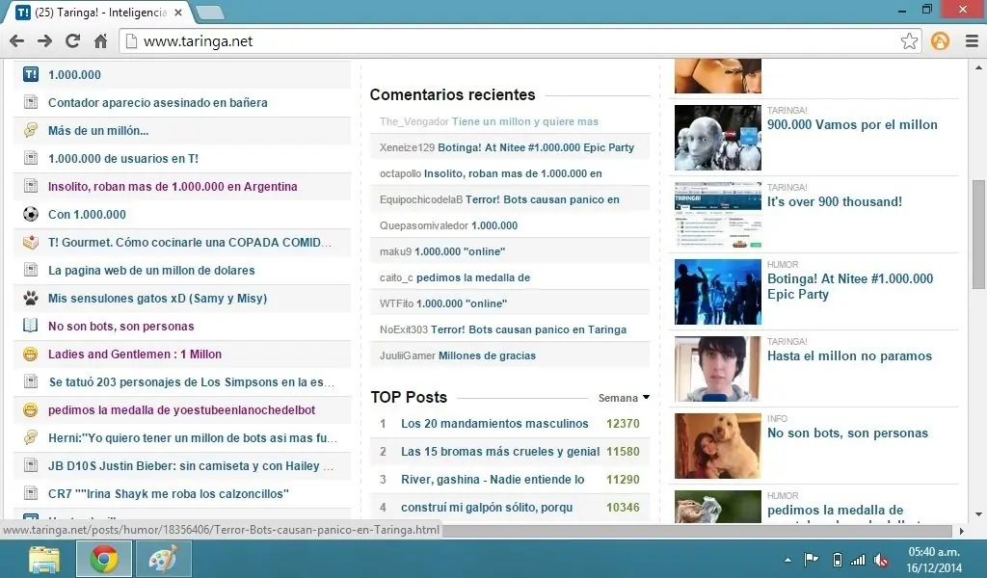
Task: Click girl and dog thumbnail for No son bots
Action: click(x=717, y=447)
